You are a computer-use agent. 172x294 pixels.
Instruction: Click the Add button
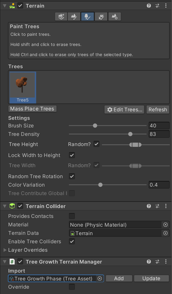pos(119,278)
